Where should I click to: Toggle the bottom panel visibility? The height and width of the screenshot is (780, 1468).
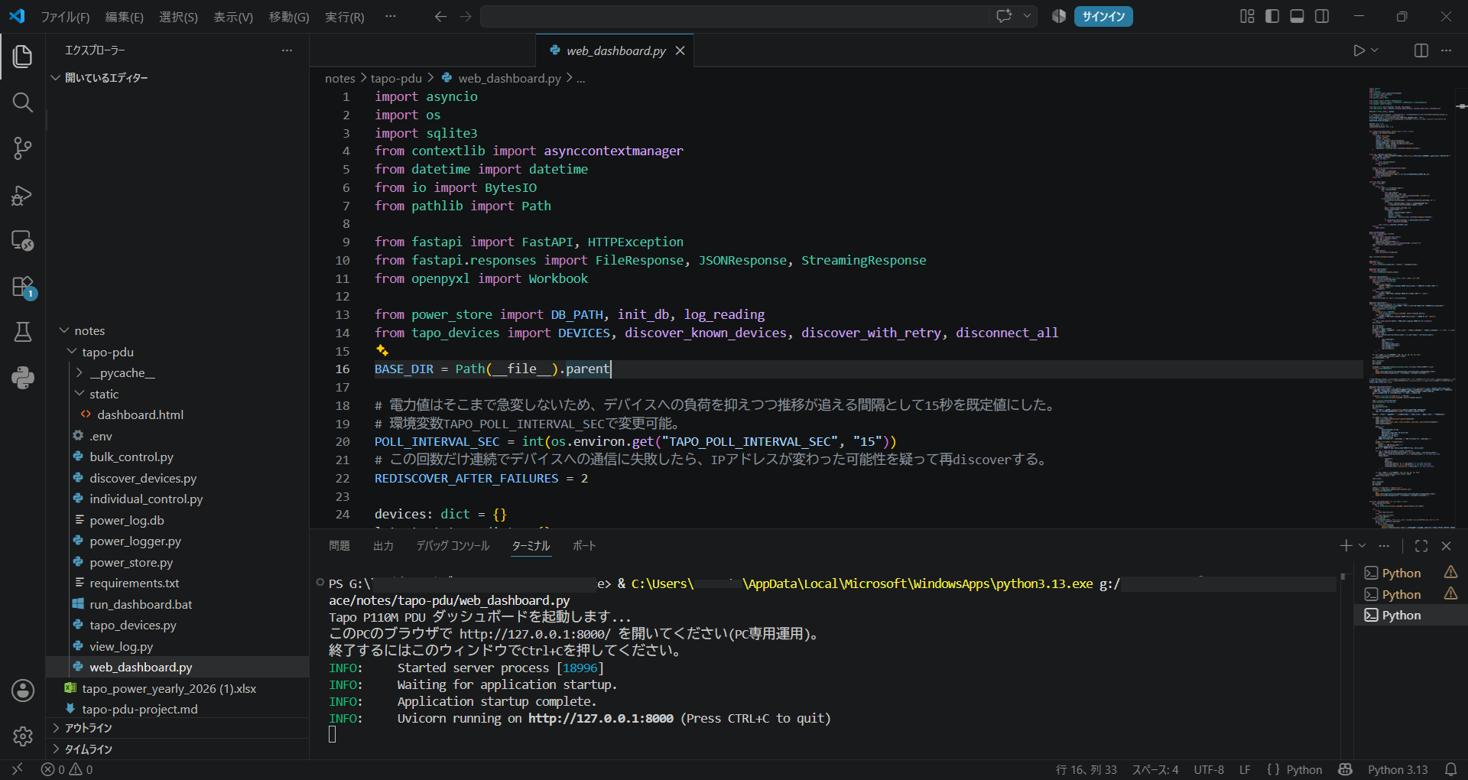point(1297,16)
